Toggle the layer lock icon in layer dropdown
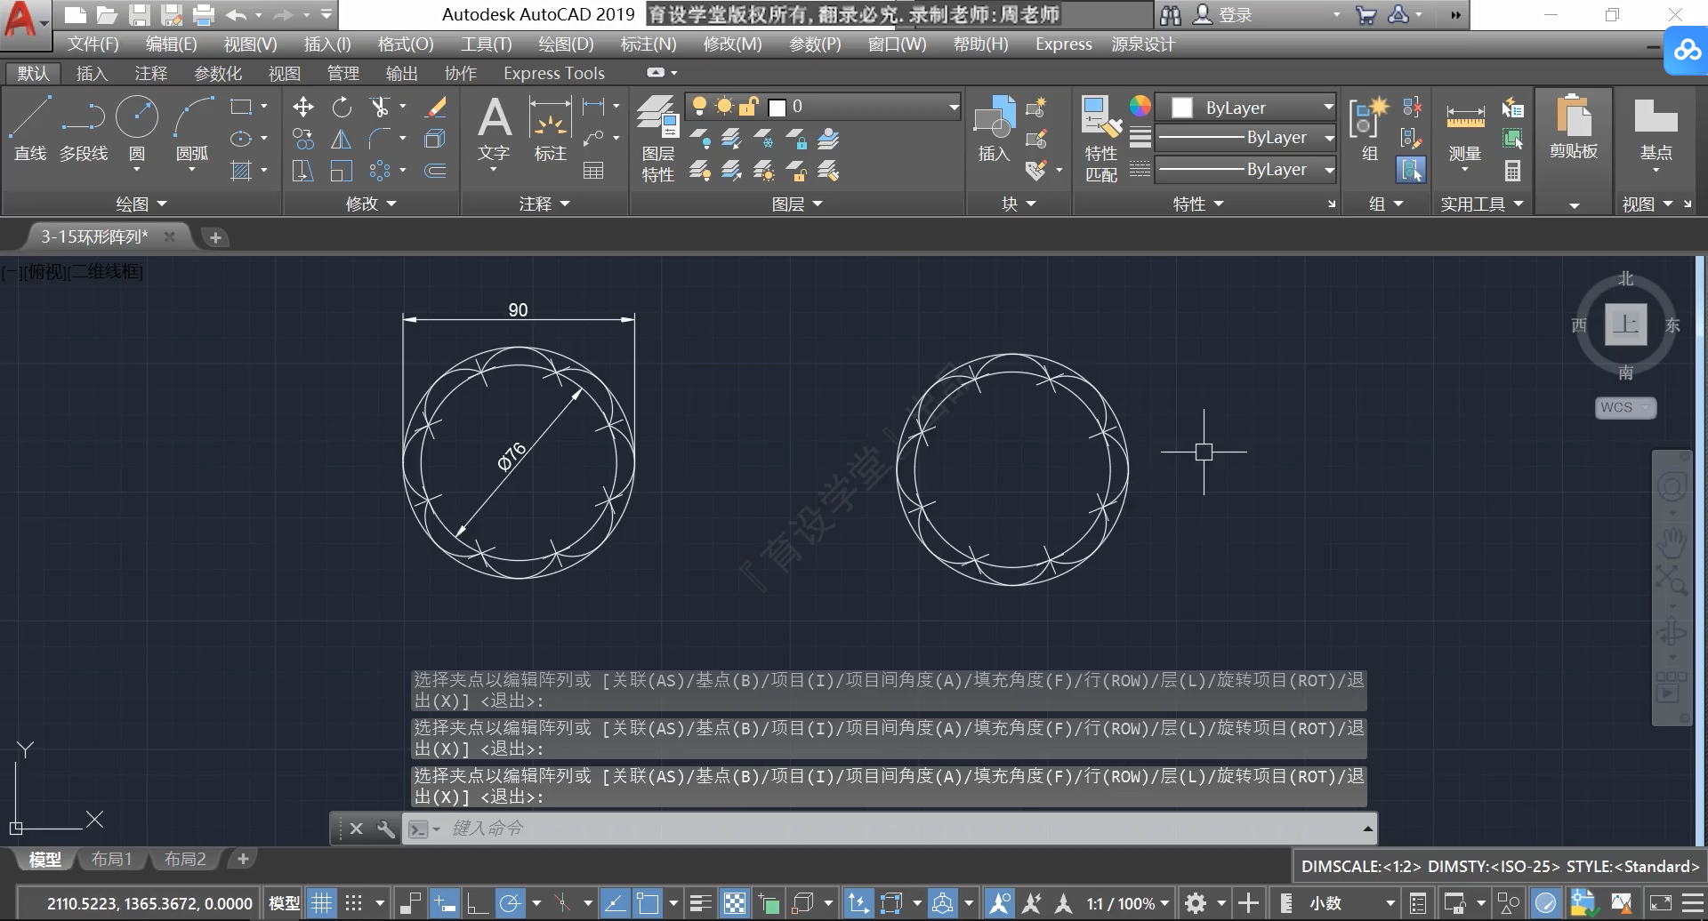Screen dimensions: 1708x921 pos(749,107)
